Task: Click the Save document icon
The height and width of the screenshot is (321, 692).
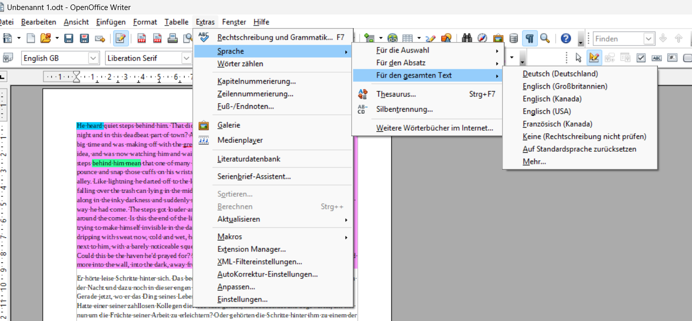Action: (69, 39)
